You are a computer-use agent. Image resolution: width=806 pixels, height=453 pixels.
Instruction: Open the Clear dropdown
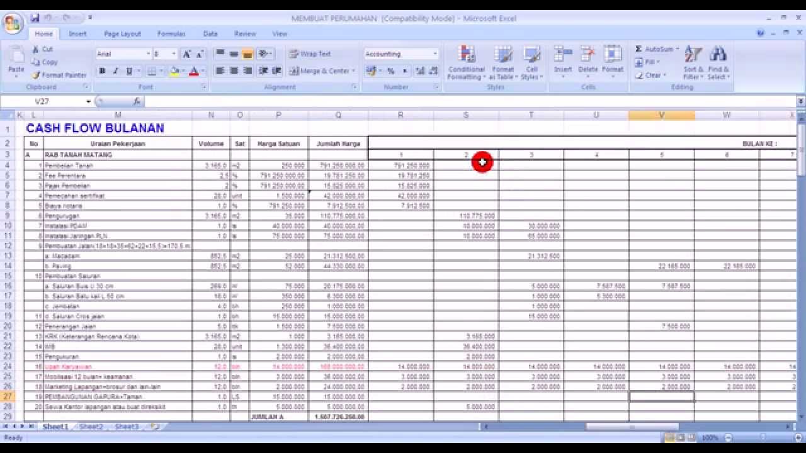pos(650,75)
